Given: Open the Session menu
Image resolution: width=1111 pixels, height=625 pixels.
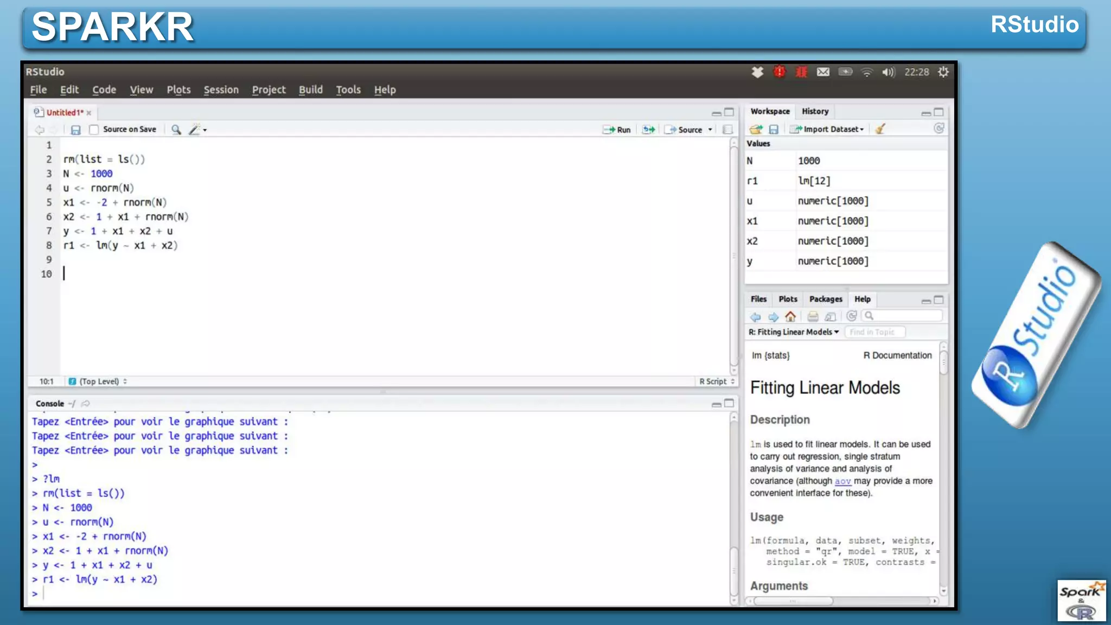Looking at the screenshot, I should tap(221, 90).
